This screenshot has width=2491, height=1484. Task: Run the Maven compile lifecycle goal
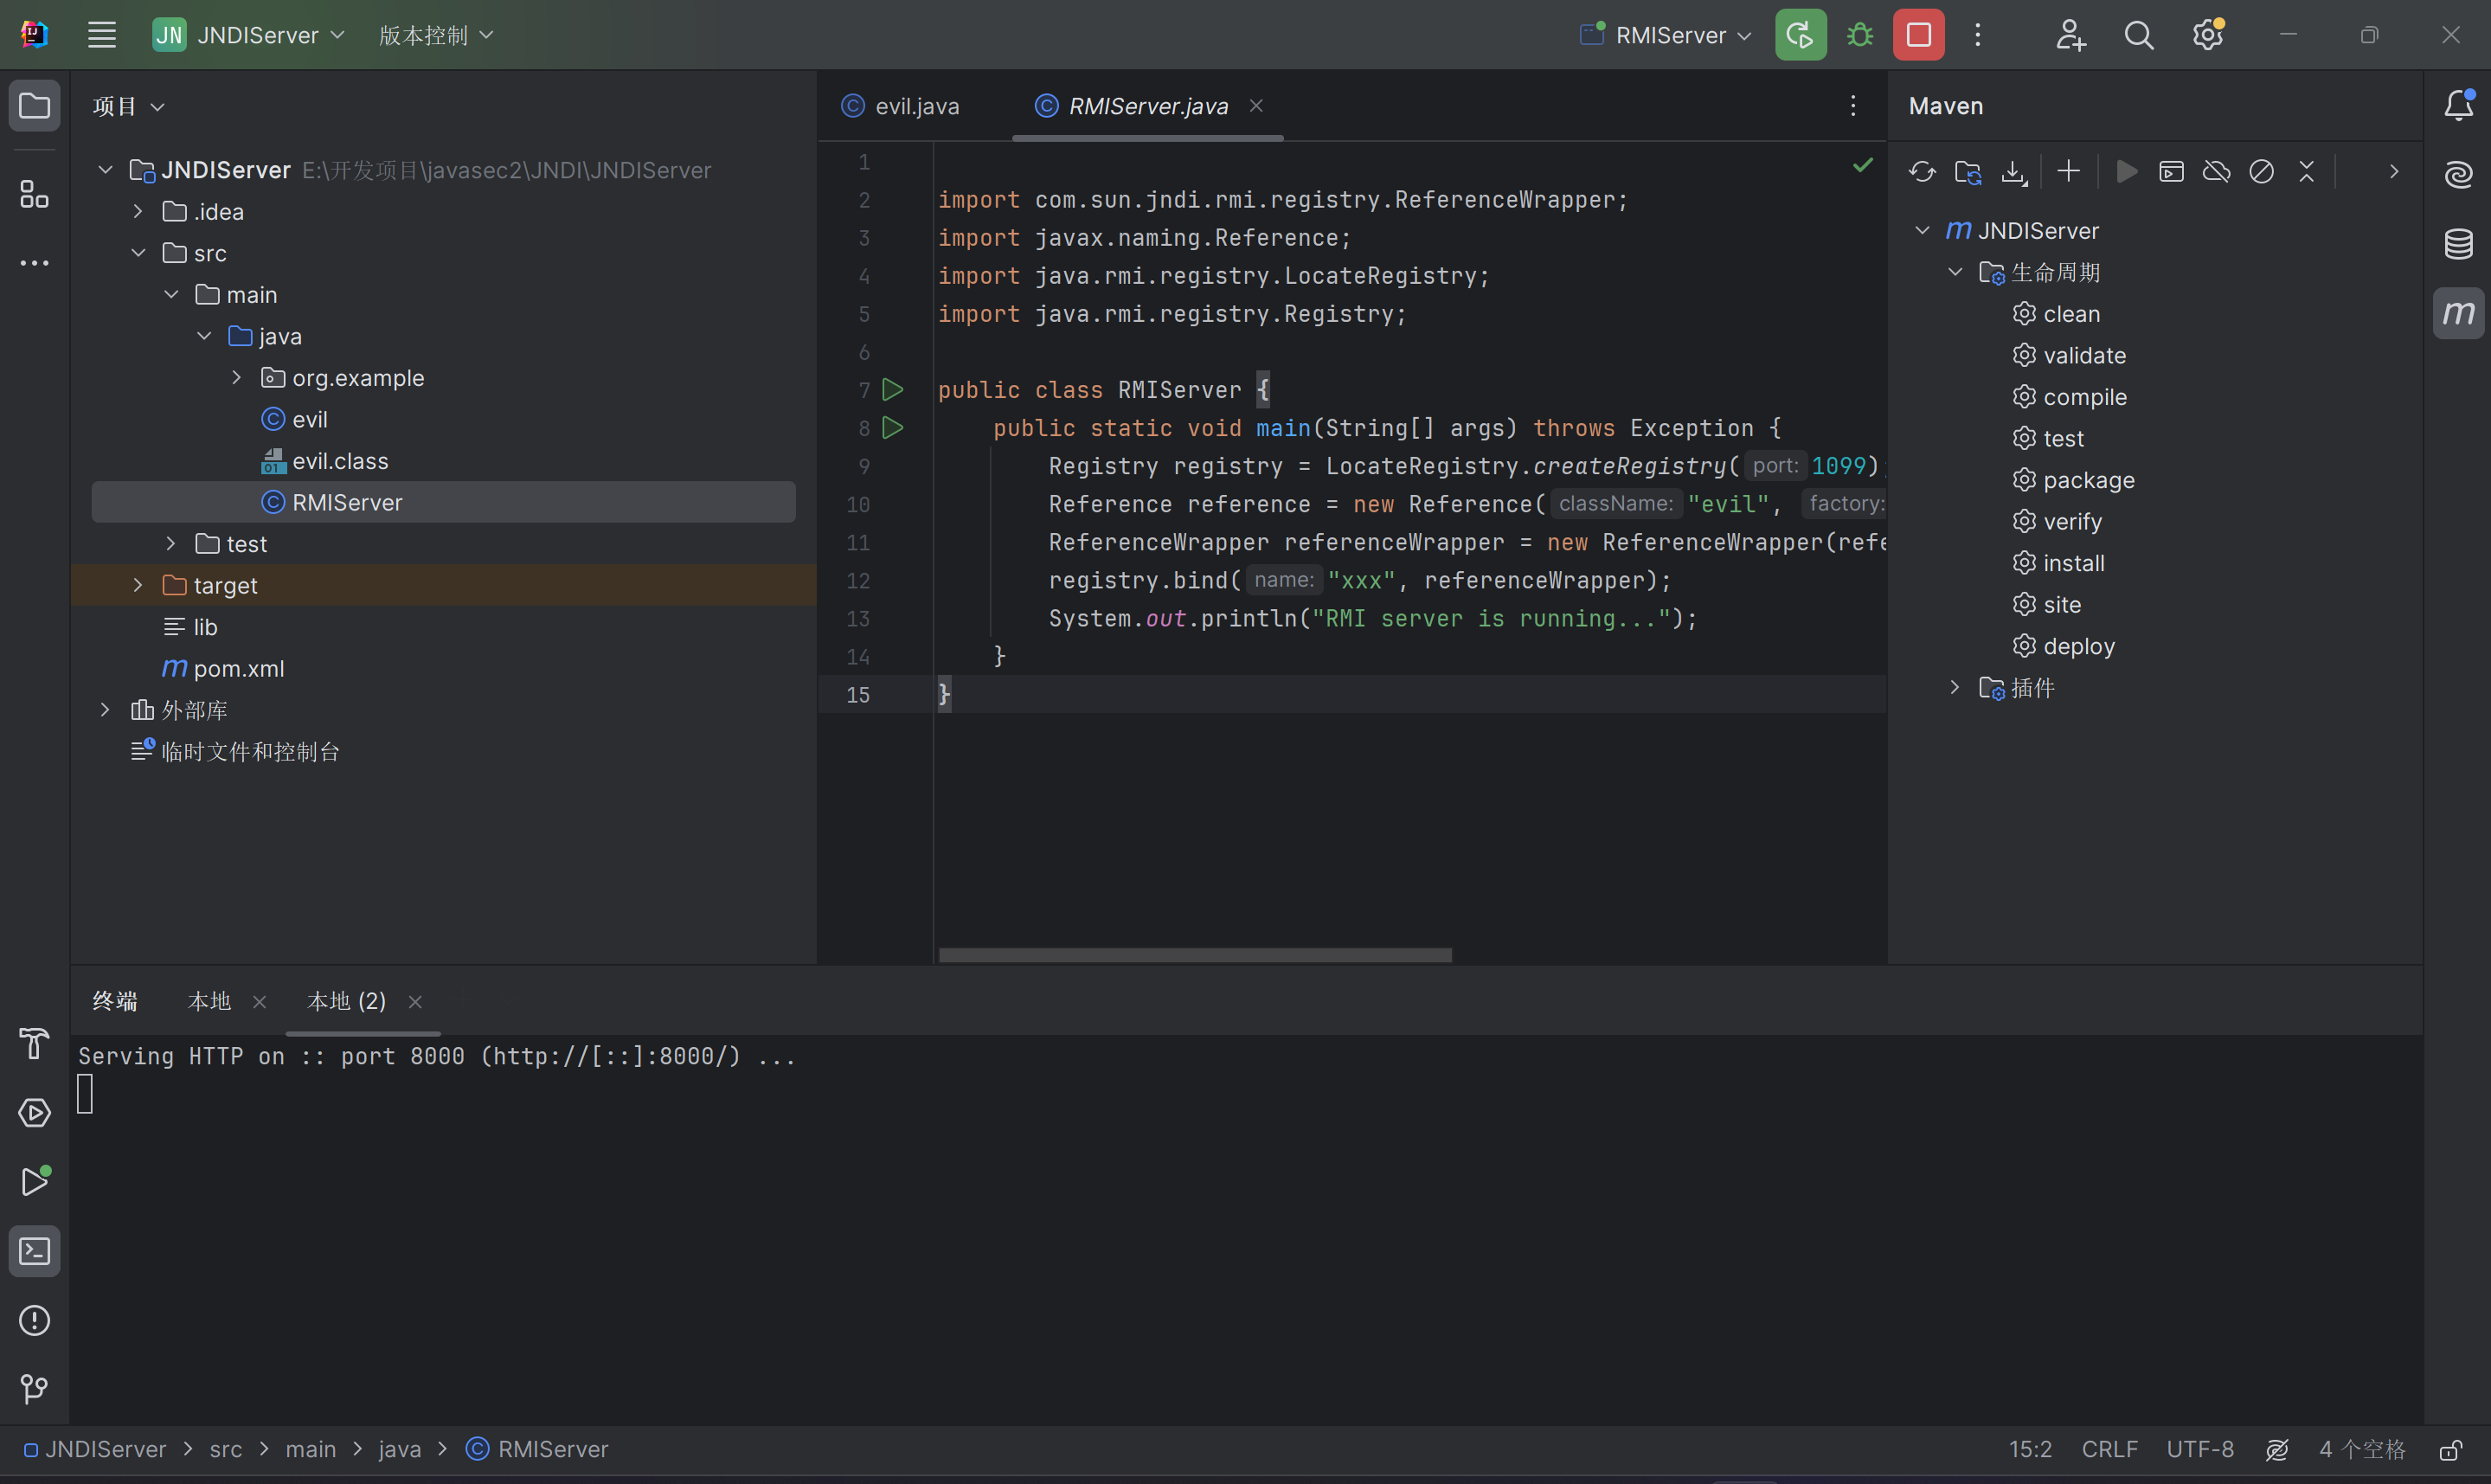[x=2083, y=397]
